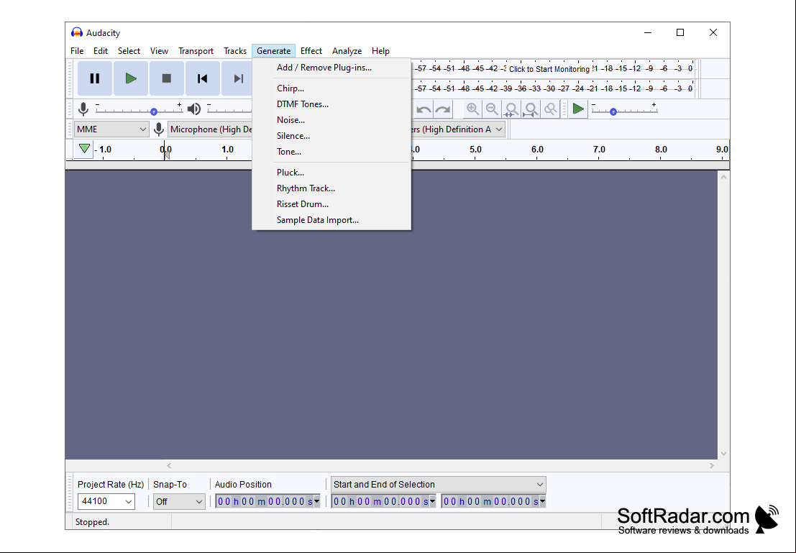The image size is (796, 553).
Task: Click the 6.0 mark on the timeline ruler
Action: pyautogui.click(x=537, y=150)
